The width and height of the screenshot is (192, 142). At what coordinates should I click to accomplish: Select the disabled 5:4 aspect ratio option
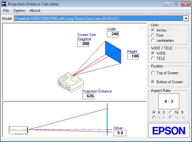(x=158, y=117)
